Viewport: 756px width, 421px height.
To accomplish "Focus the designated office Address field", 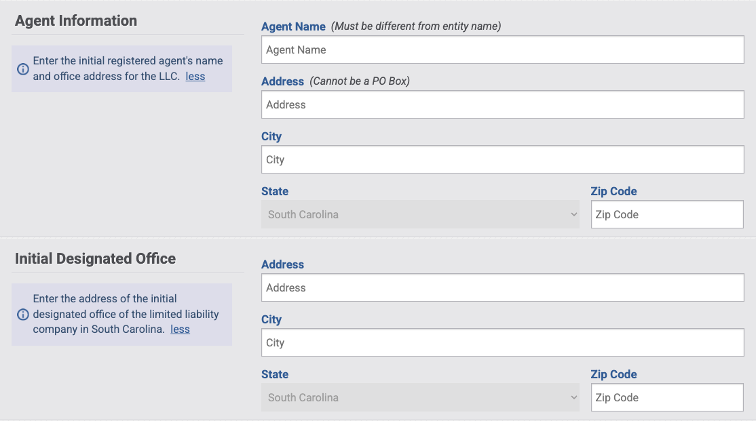I will [502, 287].
